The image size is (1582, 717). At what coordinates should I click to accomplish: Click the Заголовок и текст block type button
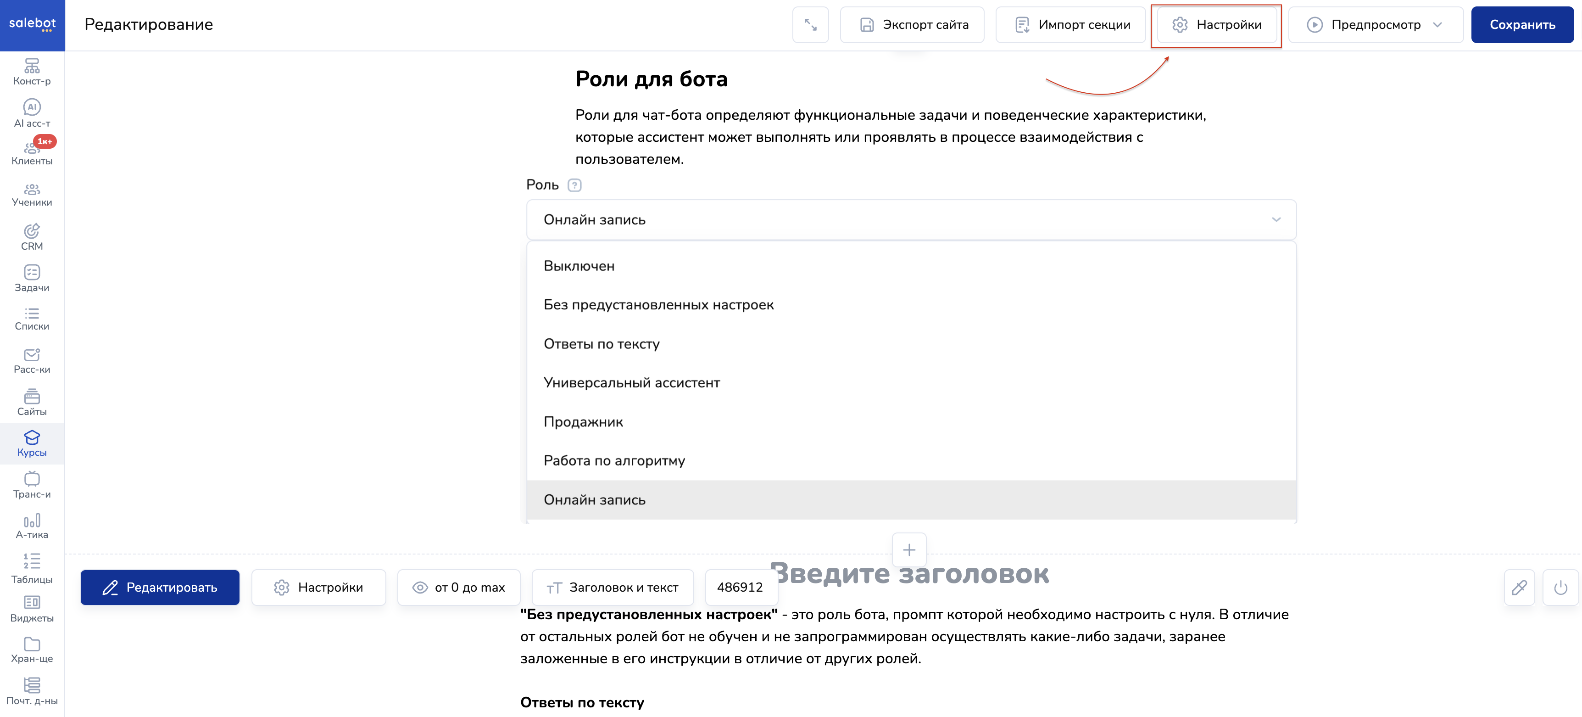pos(612,588)
